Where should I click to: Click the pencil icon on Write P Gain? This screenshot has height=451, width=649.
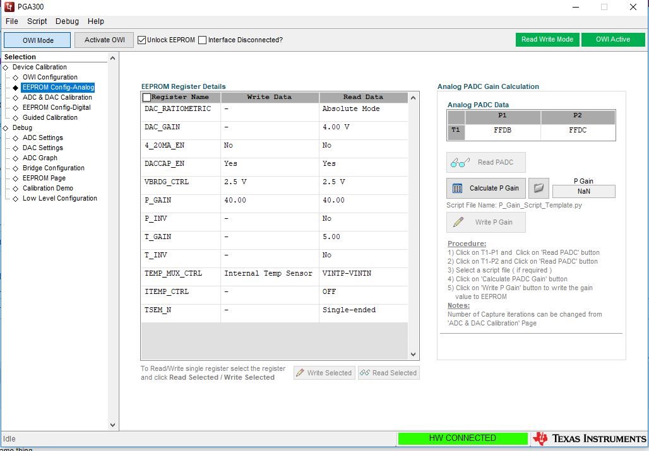click(458, 223)
